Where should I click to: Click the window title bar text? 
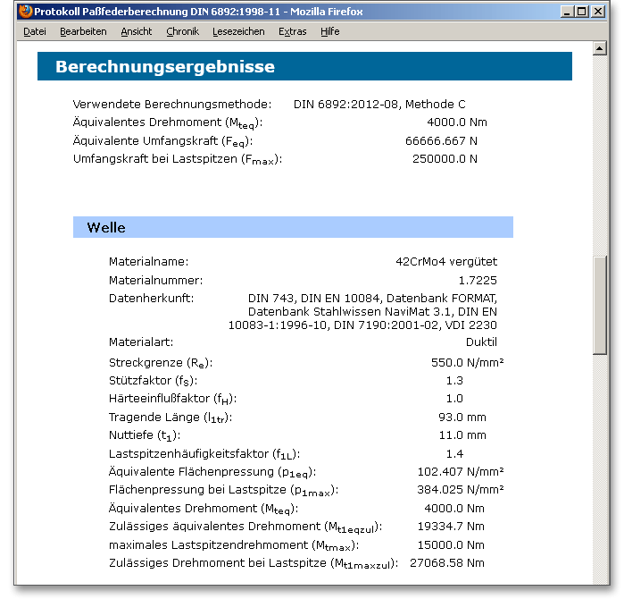pos(198,12)
